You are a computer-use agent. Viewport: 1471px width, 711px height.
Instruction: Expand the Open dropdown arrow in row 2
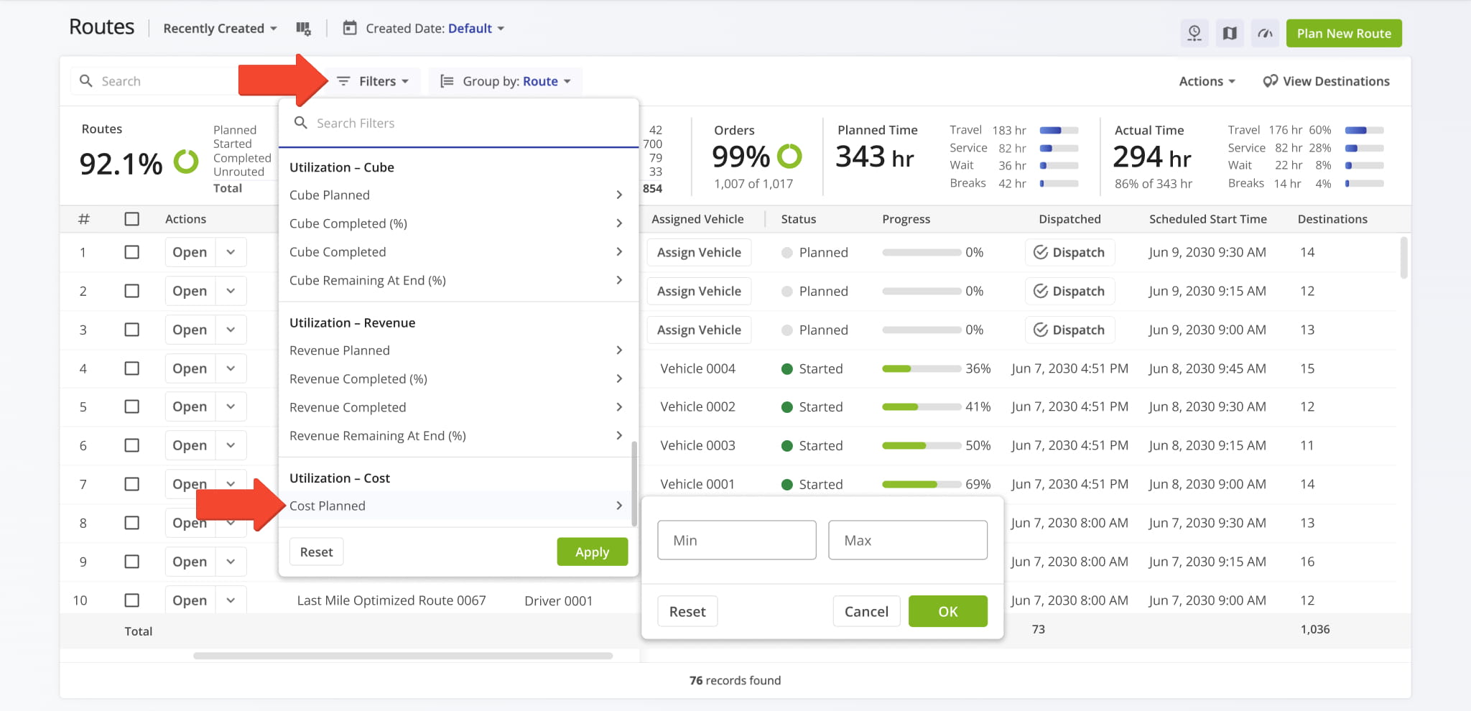point(231,291)
